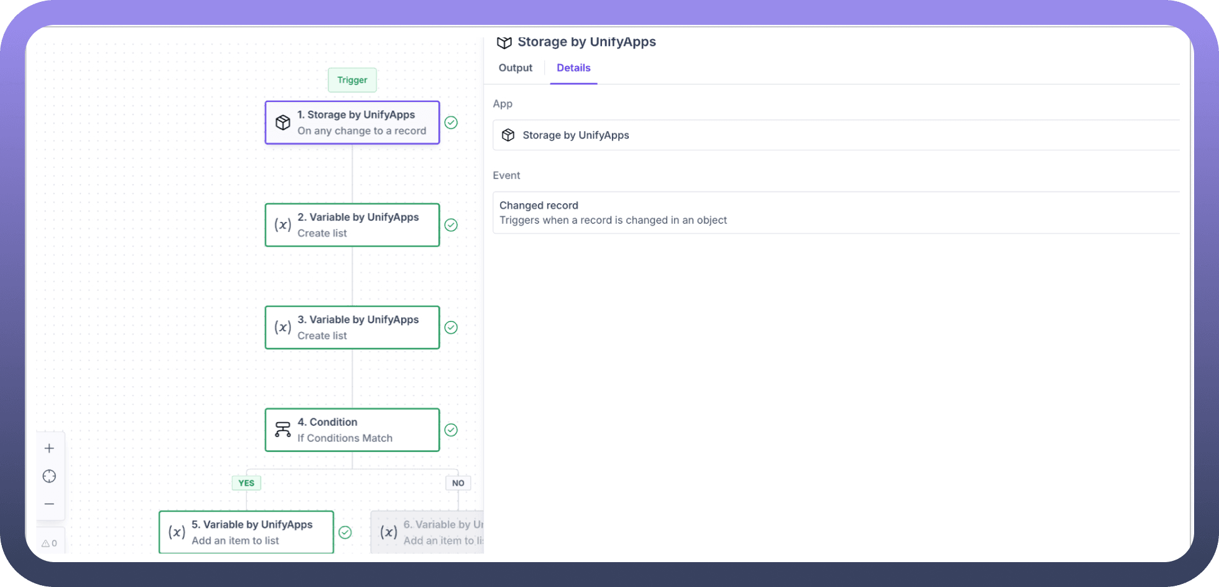Click the zoom in plus icon
The width and height of the screenshot is (1219, 587).
[x=49, y=448]
